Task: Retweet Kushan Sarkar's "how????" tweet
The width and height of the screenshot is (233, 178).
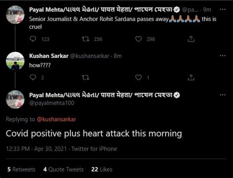Action: click(x=86, y=77)
